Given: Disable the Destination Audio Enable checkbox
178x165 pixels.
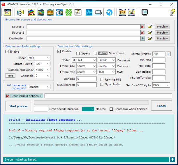Looking at the screenshot, I should point(7,52).
